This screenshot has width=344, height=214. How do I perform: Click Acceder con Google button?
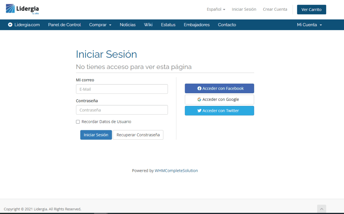pos(219,99)
